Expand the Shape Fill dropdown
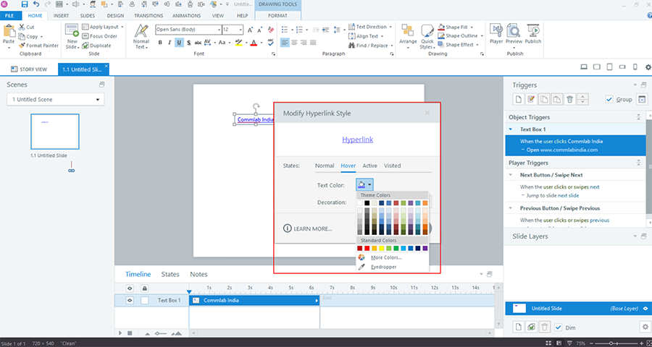Image resolution: width=652 pixels, height=347 pixels. (472, 27)
